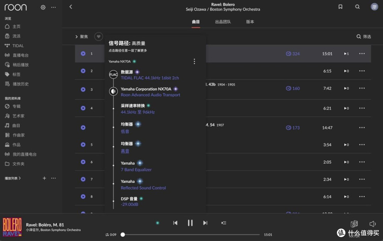Screen dimensions: 383x241
Task: Open the more options menu beside the settings gear
Action: point(54,7)
